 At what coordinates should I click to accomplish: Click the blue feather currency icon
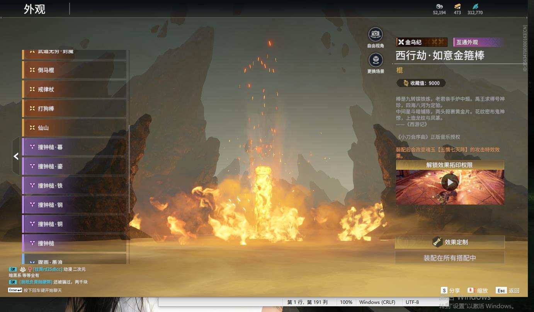[x=475, y=6]
